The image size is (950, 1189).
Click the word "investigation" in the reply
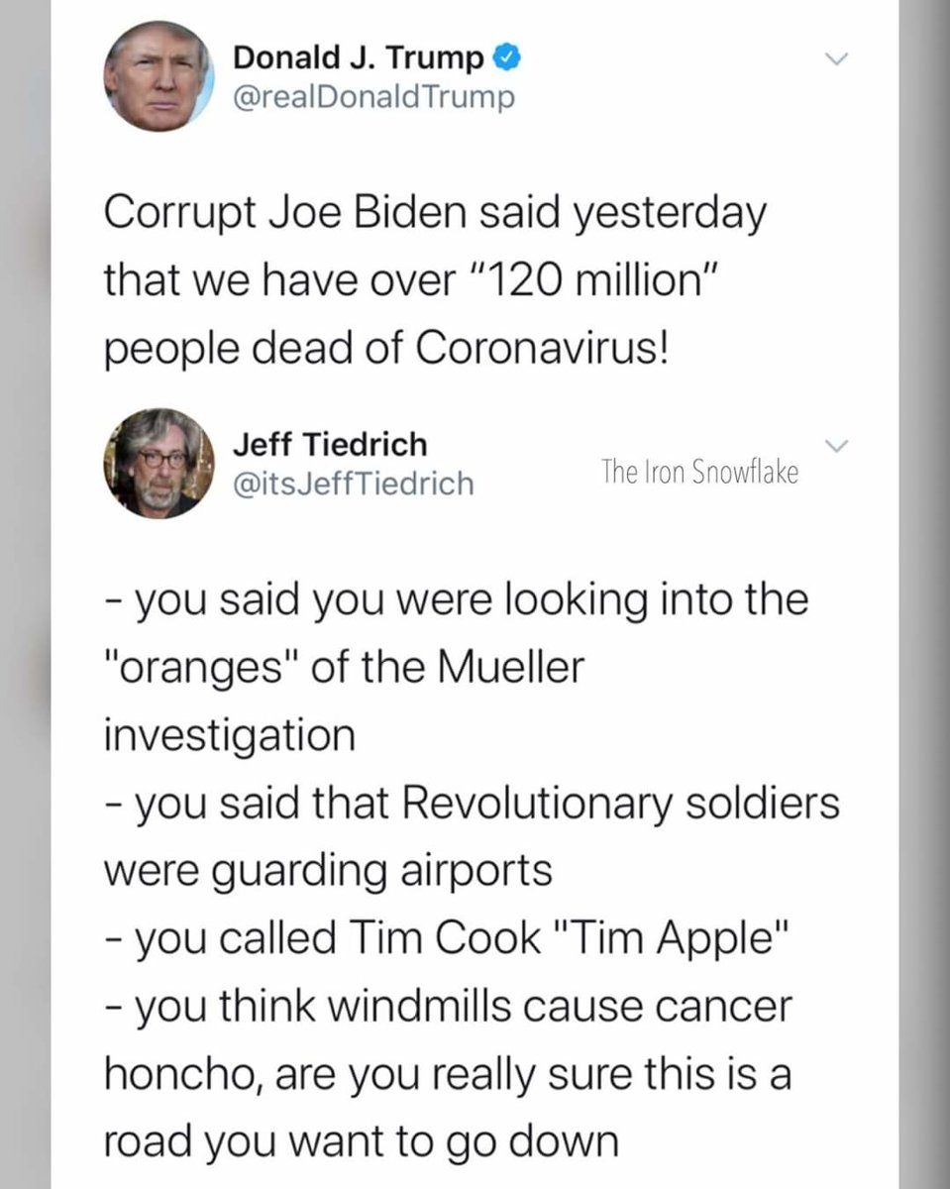229,734
